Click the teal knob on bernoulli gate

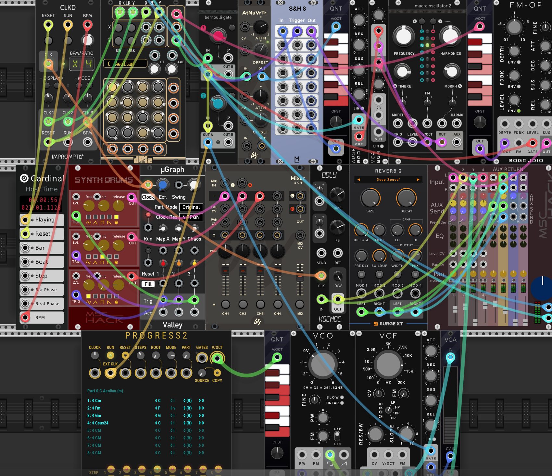(218, 103)
